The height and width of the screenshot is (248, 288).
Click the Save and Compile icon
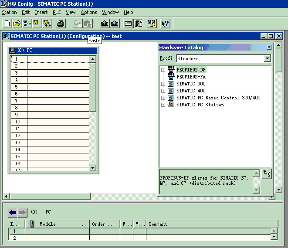pos(47,24)
